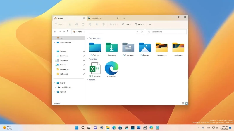Collapse the Quick access section
Image resolution: width=234 pixels, height=131 pixels.
tap(87, 38)
